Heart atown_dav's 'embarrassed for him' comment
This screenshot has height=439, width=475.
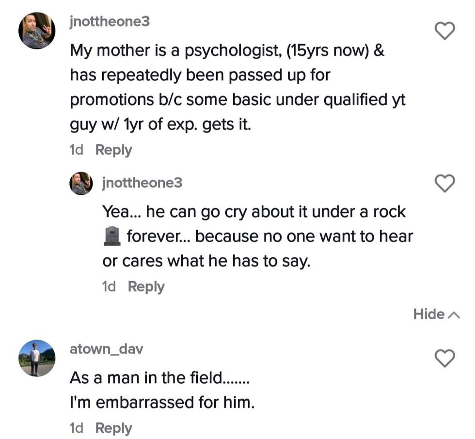click(444, 358)
